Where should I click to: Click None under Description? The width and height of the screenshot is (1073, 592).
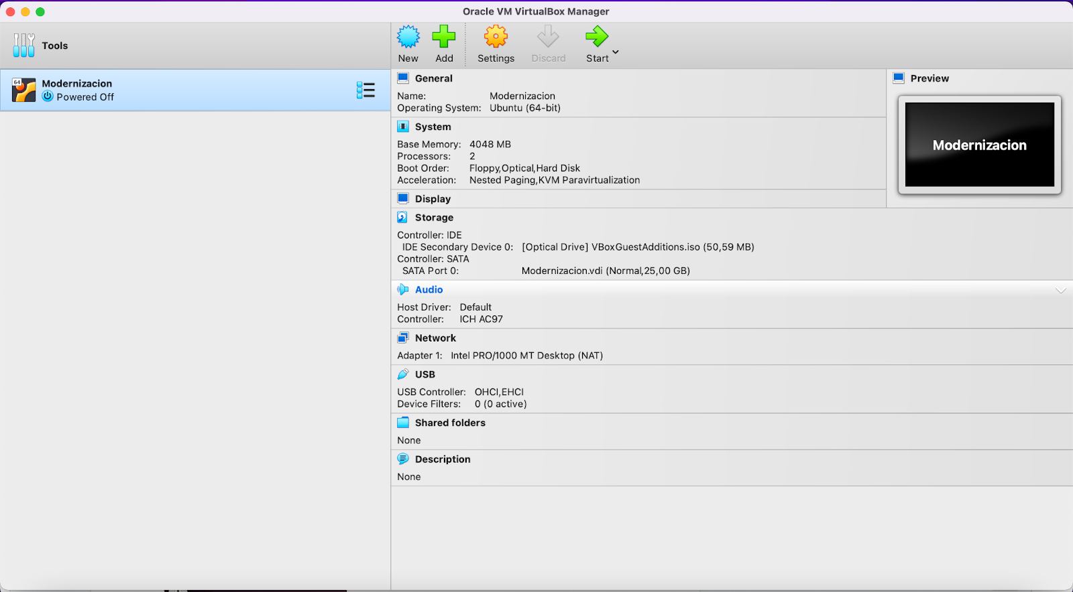(409, 477)
